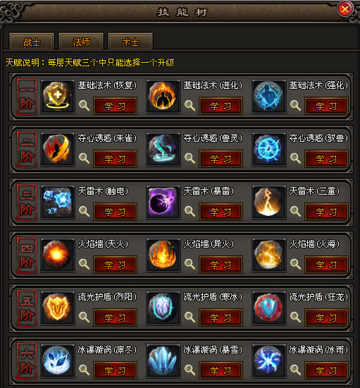Select the 夺心诱惑(朱雀) skill icon
Viewport: 360px width, 388px height.
pyautogui.click(x=58, y=150)
